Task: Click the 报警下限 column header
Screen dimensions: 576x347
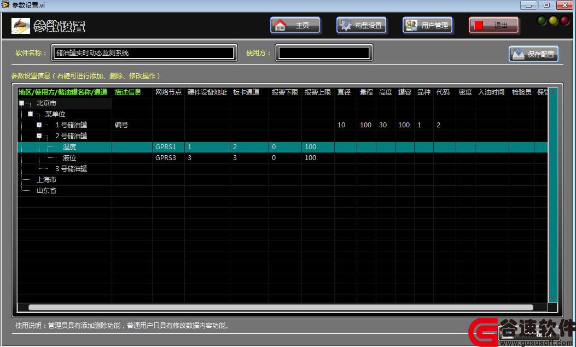Action: 284,92
